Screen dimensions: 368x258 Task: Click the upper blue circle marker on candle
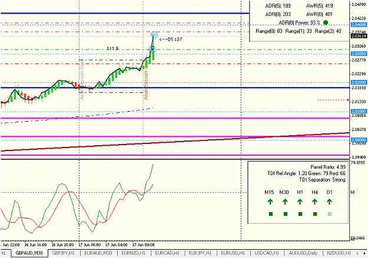tap(154, 35)
